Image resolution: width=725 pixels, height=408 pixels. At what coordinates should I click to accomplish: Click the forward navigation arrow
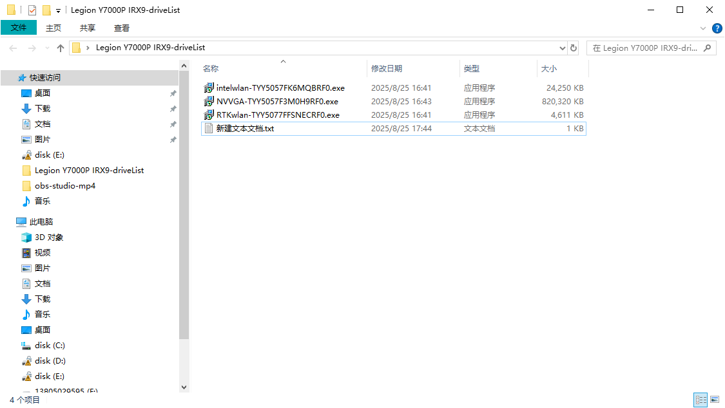32,48
